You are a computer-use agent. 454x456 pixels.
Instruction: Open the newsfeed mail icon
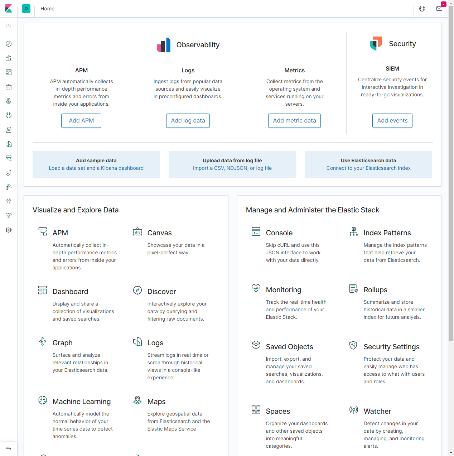[439, 9]
